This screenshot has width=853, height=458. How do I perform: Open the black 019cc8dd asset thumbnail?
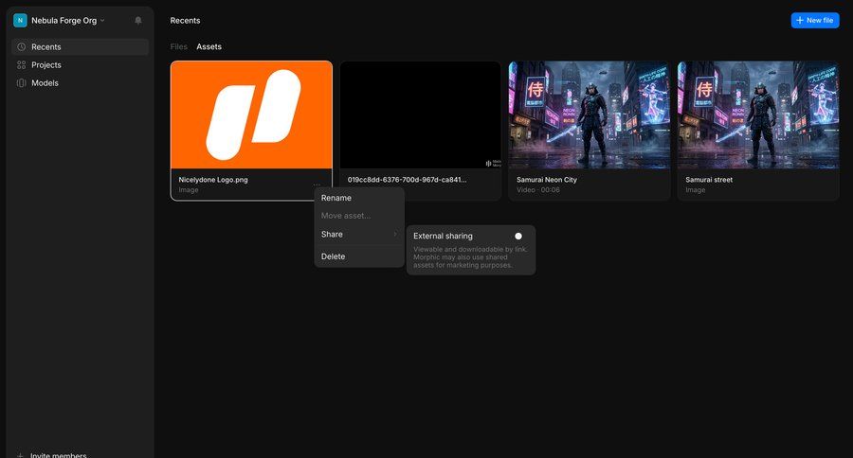coord(420,114)
